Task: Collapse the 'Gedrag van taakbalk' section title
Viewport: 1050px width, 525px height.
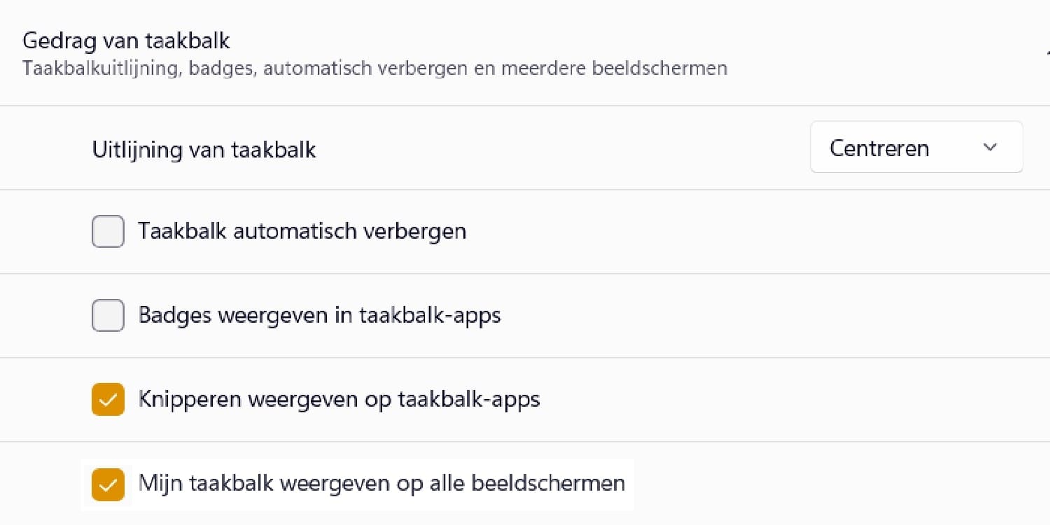Action: click(126, 41)
